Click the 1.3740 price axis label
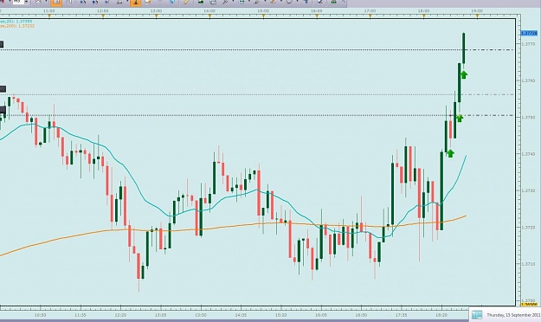 pos(528,154)
